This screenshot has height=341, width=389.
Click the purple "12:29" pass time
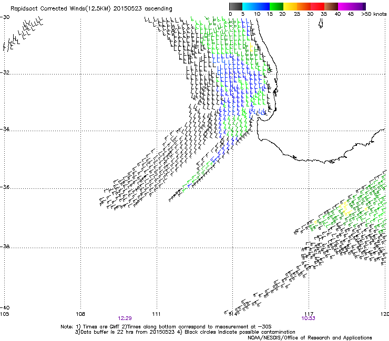(125, 318)
